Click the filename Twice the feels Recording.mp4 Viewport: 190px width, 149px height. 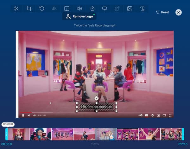tap(95, 25)
